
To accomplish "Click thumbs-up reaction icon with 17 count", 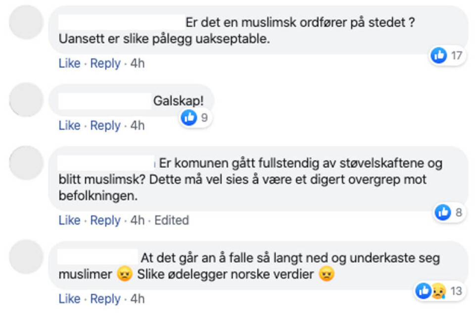I will point(439,55).
